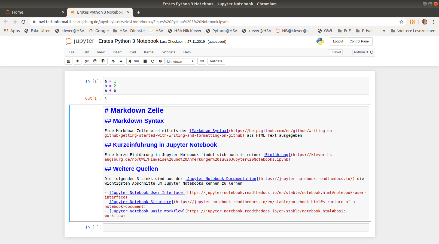The height and width of the screenshot is (244, 439).
Task: Click the Weitere Quellen heading
Action: point(131,169)
